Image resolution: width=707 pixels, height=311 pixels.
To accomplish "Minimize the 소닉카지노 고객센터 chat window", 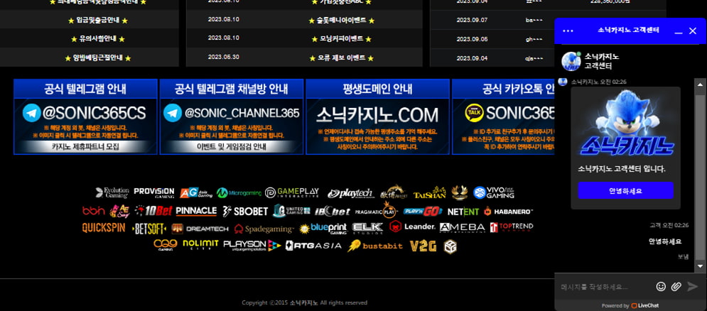I will 678,31.
